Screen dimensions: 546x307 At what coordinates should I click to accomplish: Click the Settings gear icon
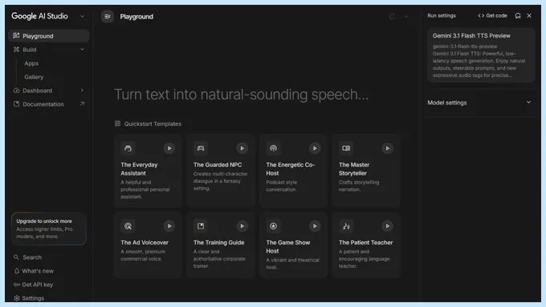[16, 298]
